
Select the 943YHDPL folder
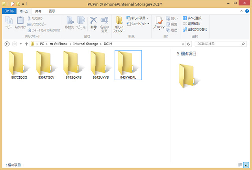[128, 65]
